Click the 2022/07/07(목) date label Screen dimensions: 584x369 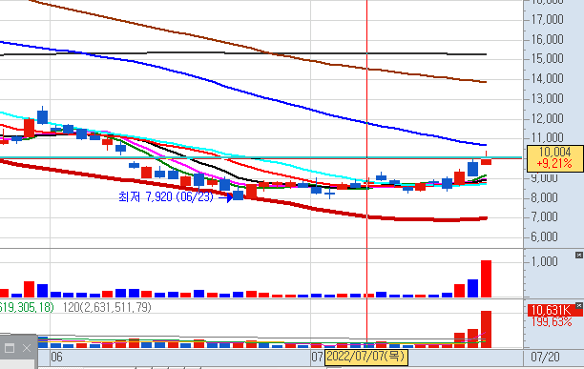tap(366, 358)
